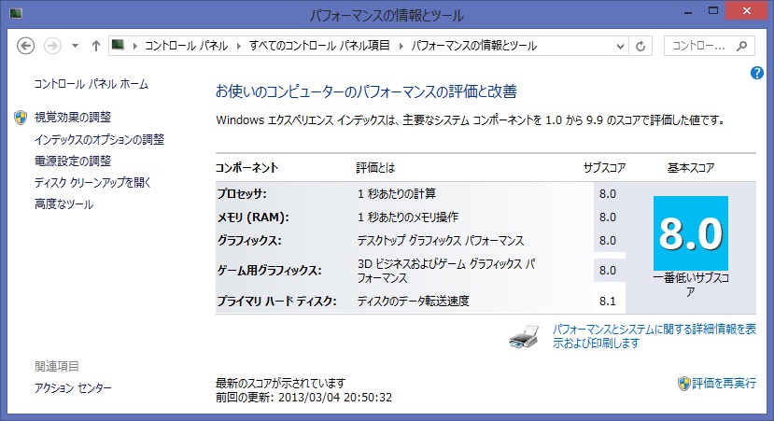Click 評価を再実行 to rerun assessment
Image resolution: width=774 pixels, height=421 pixels.
(x=725, y=383)
